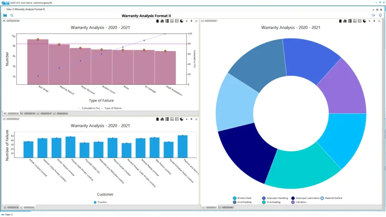Open dropdown arrow in LC-000000041 panel header
Screen dimensions: 386x217
[x=369, y=21]
